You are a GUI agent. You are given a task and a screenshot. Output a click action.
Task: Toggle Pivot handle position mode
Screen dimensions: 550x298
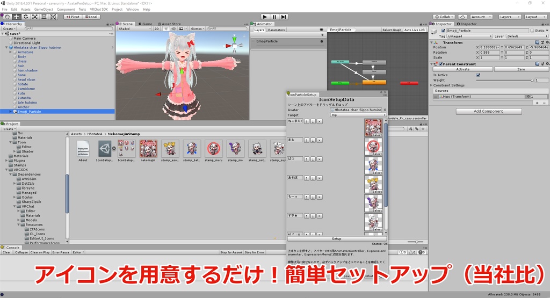(x=73, y=17)
